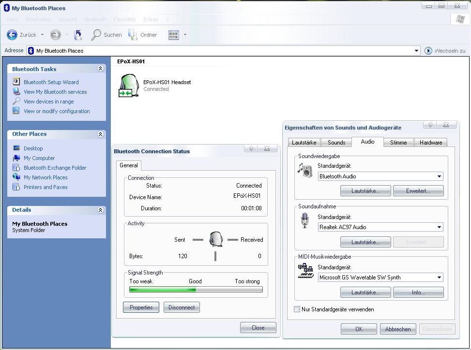Image resolution: width=471 pixels, height=350 pixels.
Task: Click View My Bluetooth services icon
Action: tap(16, 91)
